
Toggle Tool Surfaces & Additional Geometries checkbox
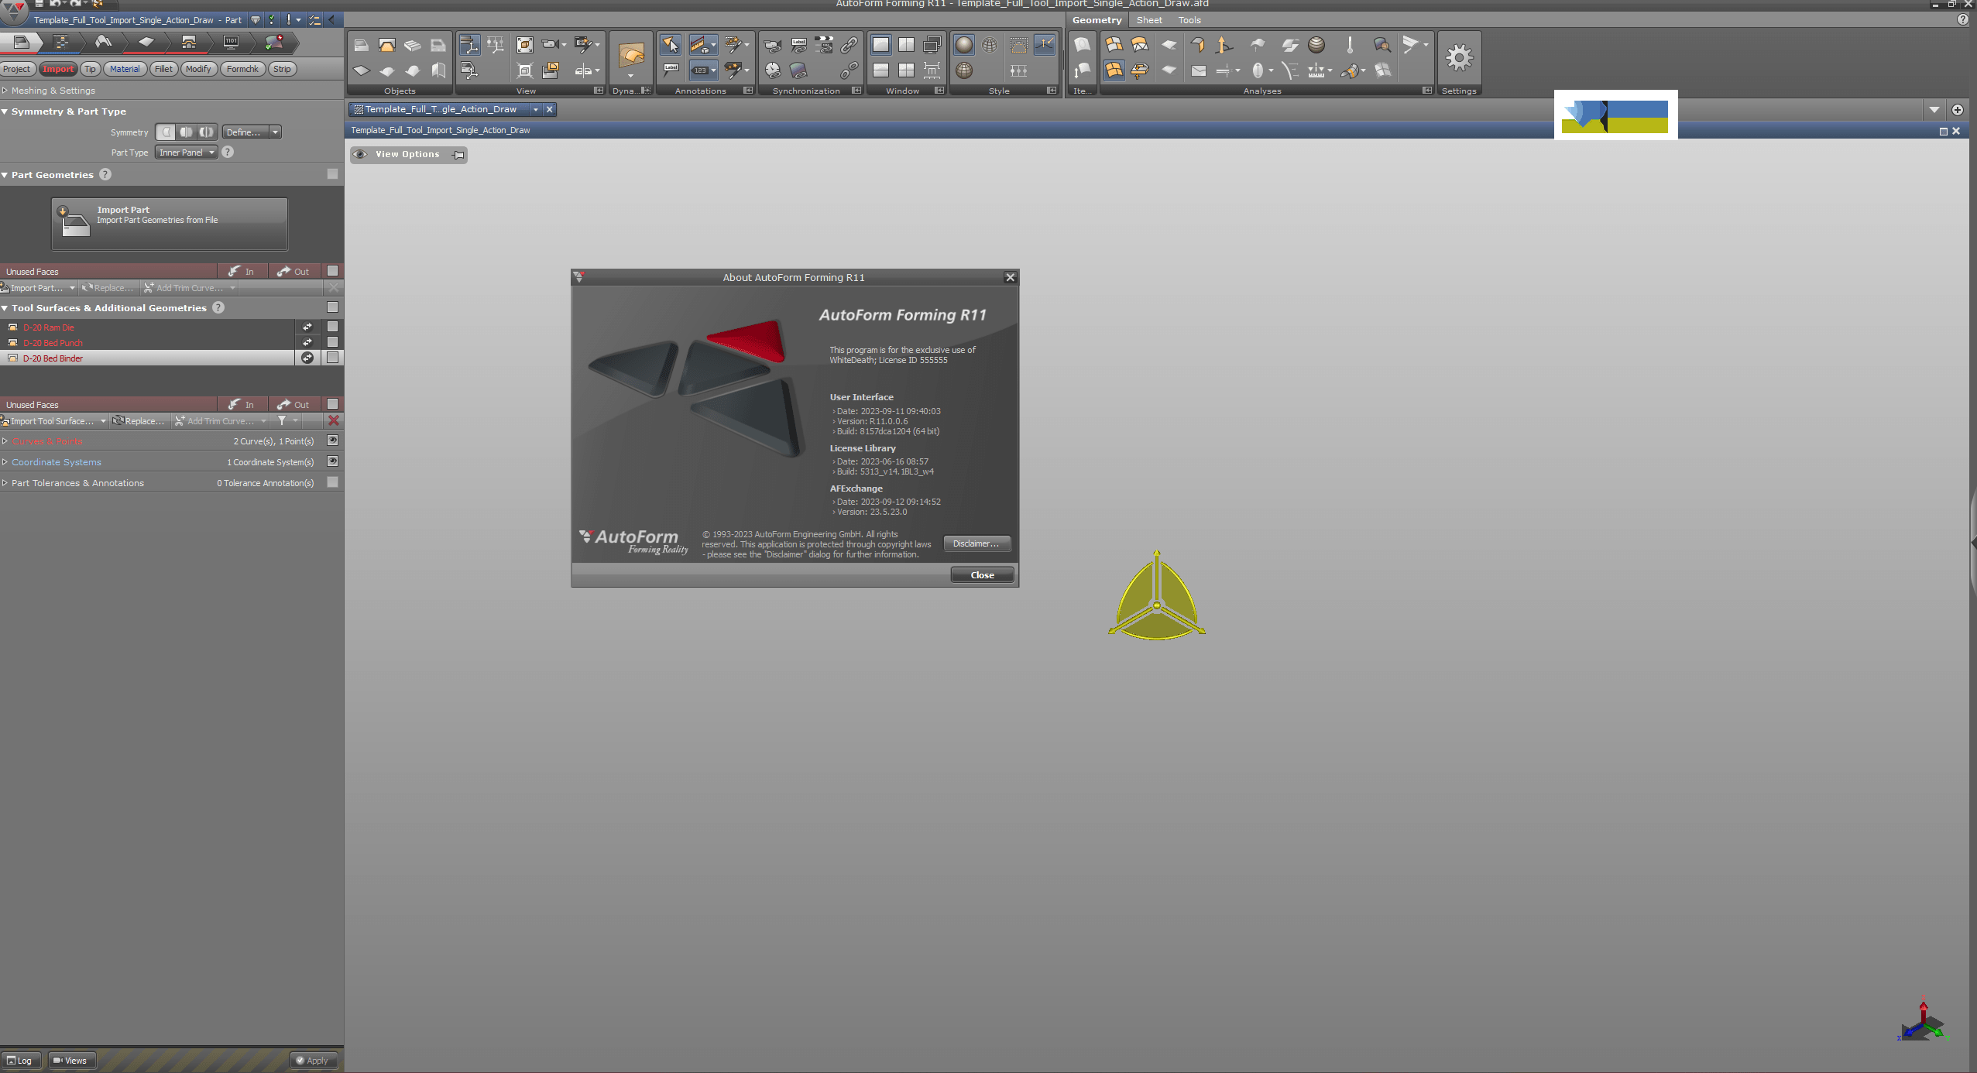coord(332,307)
